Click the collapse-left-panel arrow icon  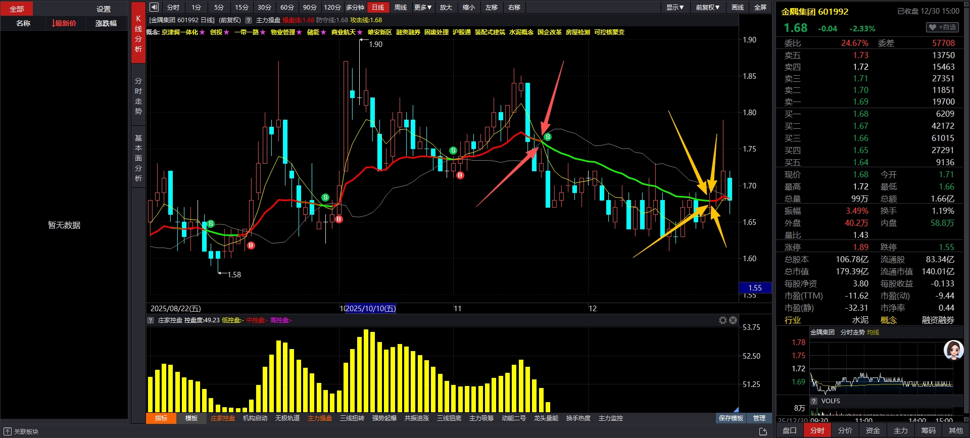coord(154,7)
